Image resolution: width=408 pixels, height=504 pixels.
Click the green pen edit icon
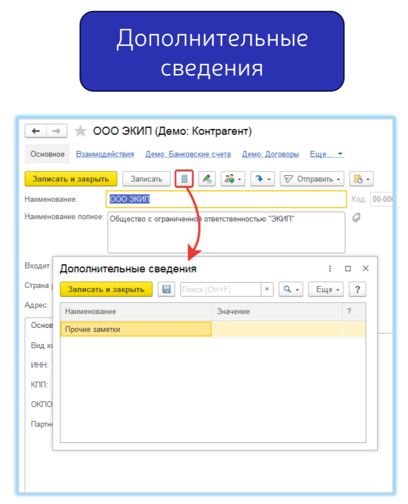(207, 179)
